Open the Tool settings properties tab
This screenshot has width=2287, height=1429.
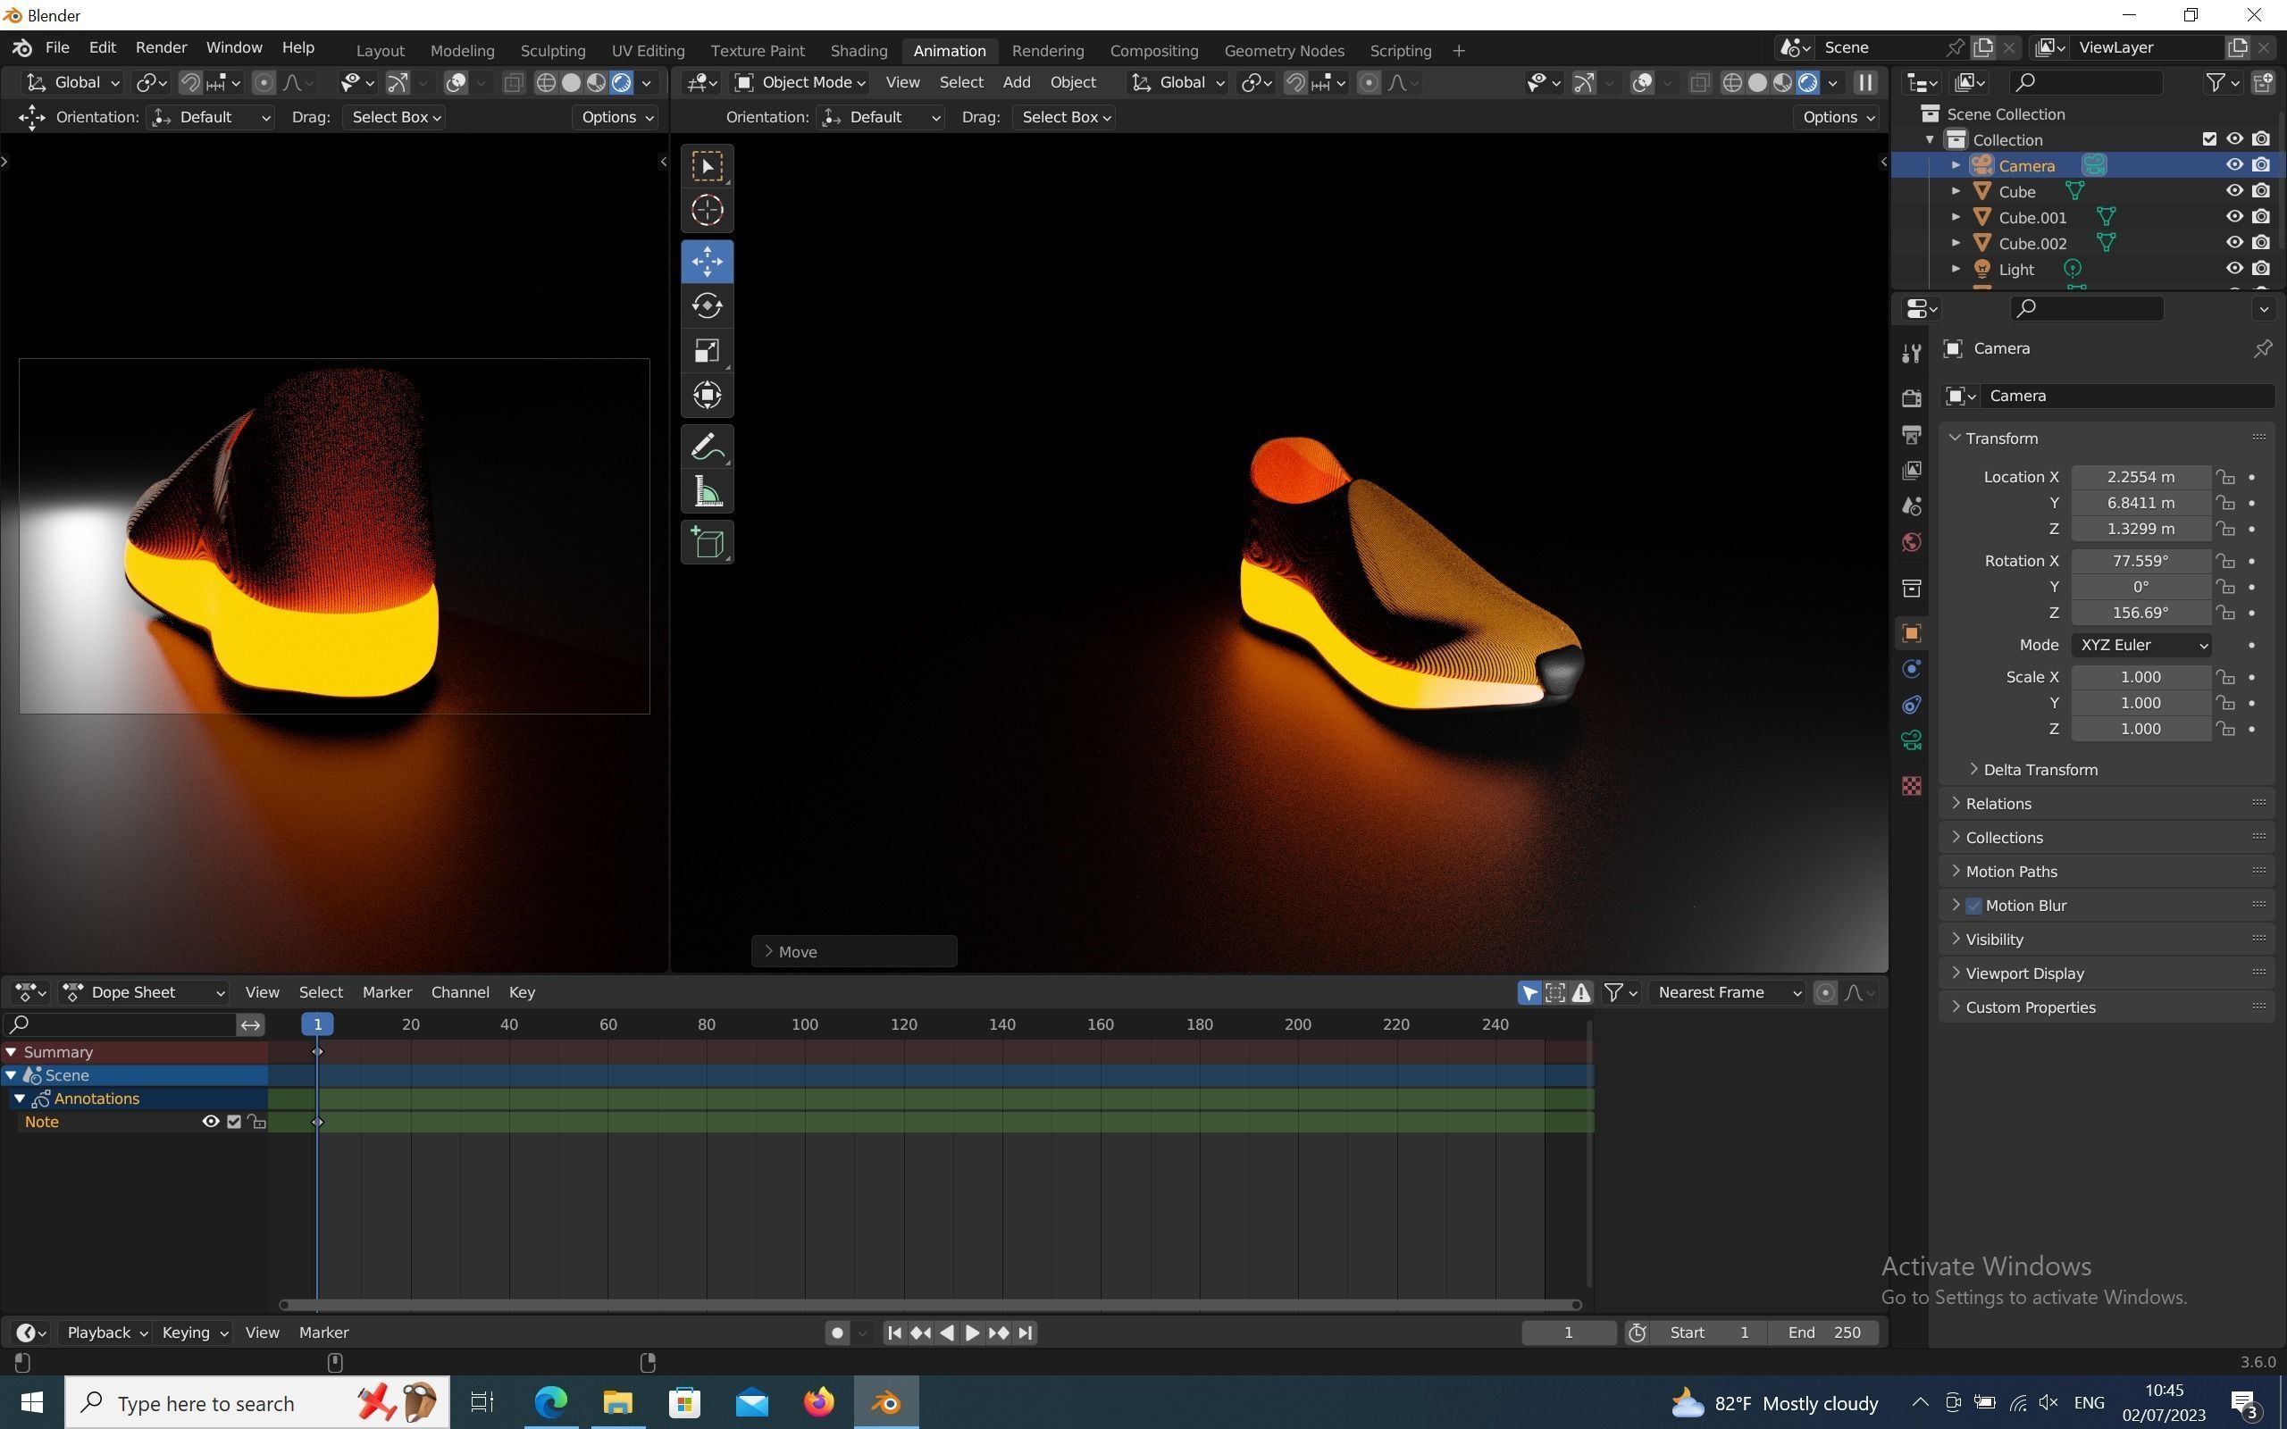pyautogui.click(x=1911, y=353)
